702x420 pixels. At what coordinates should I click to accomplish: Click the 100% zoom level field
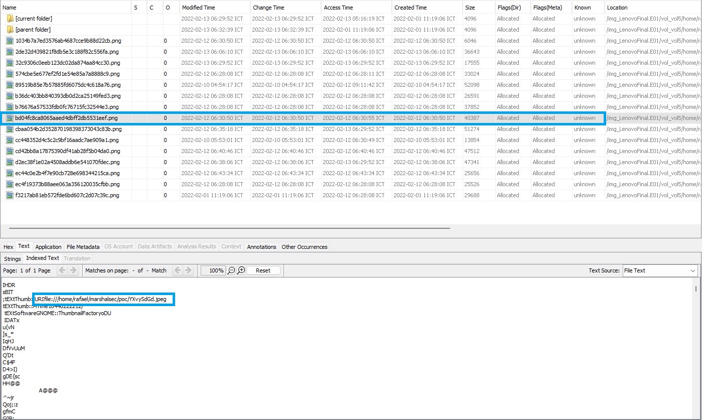click(213, 270)
